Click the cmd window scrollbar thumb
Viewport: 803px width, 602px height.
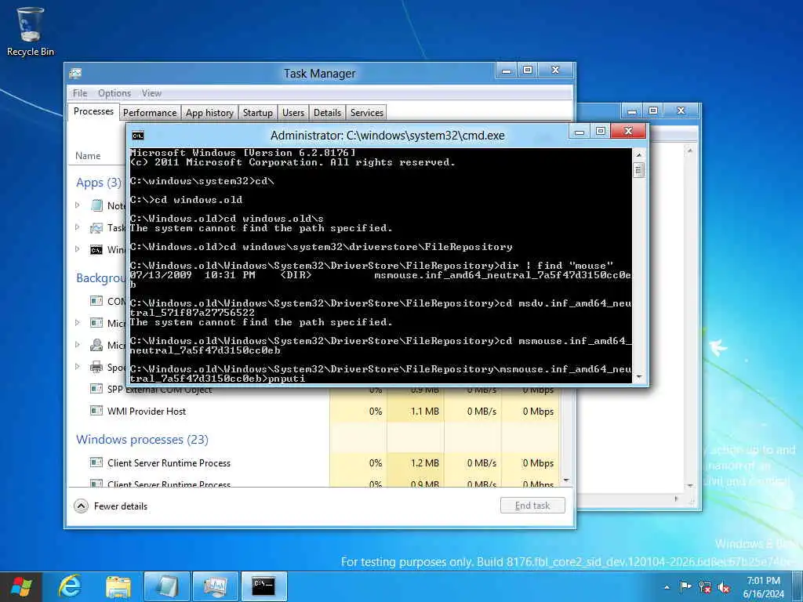638,169
